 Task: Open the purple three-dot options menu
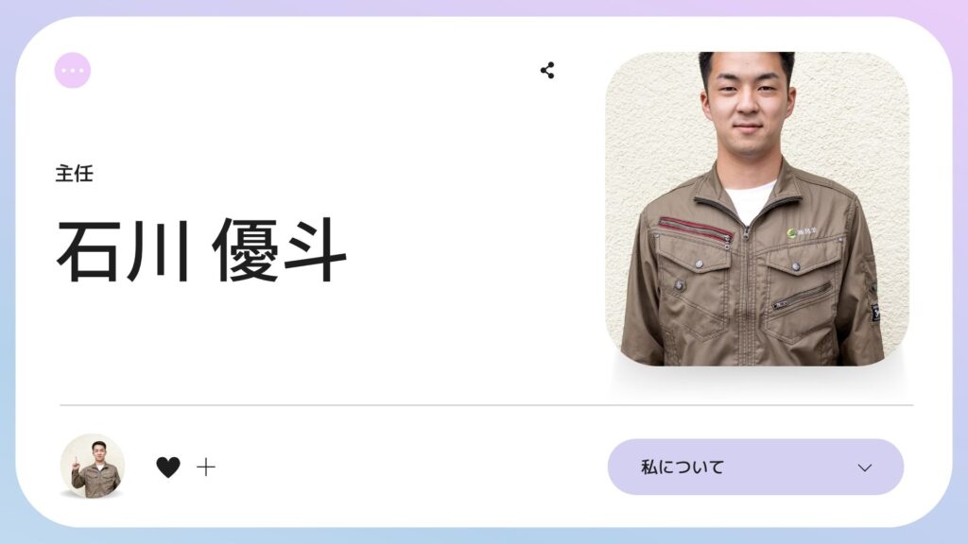pos(73,70)
